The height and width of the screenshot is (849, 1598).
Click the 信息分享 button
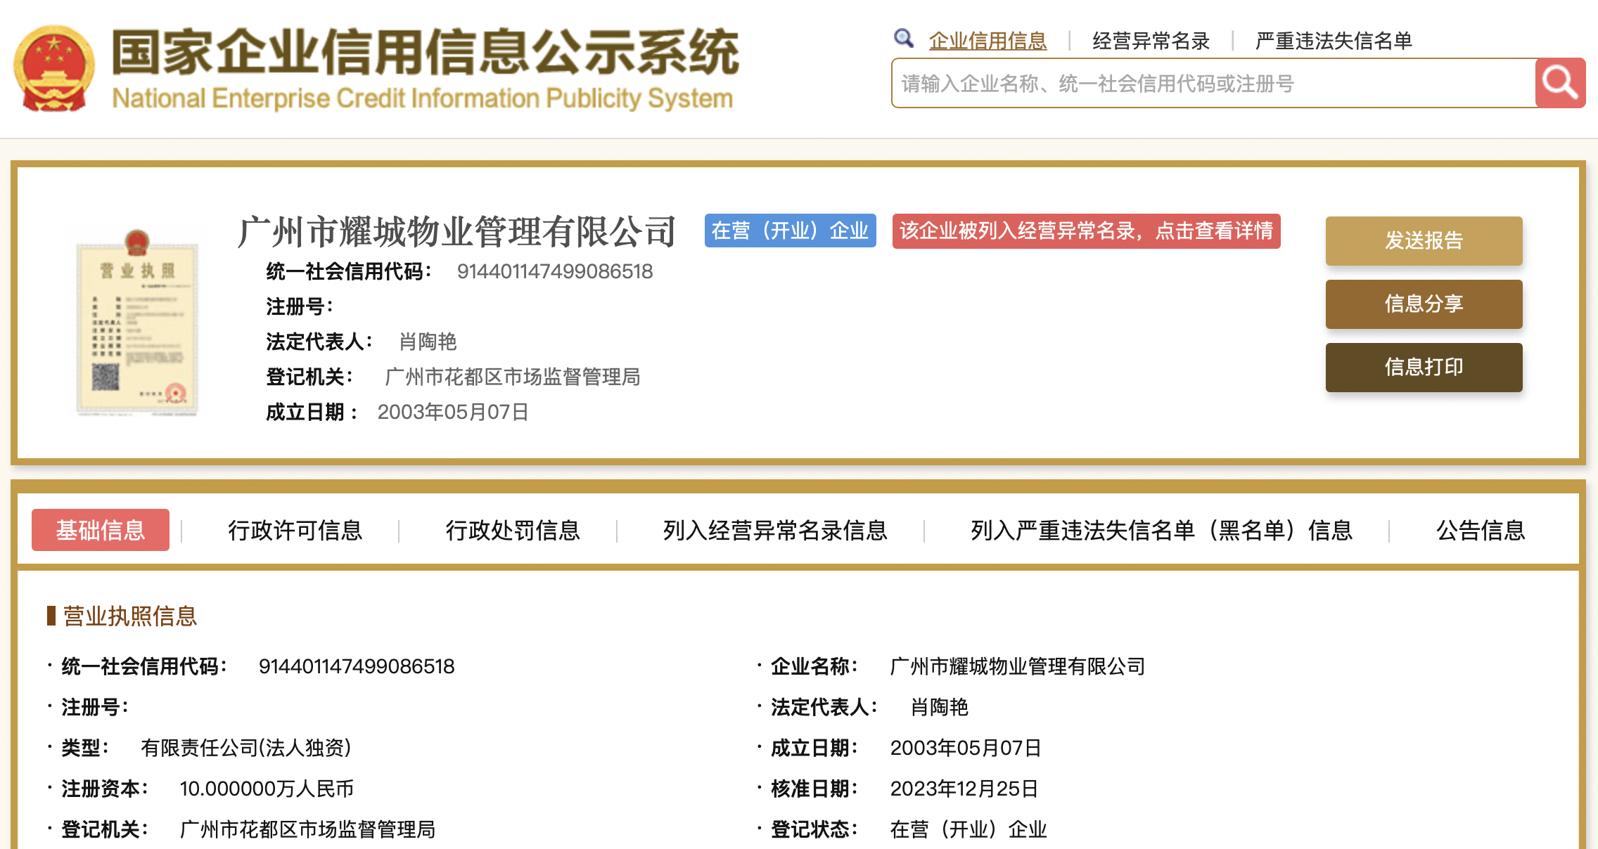click(x=1424, y=304)
